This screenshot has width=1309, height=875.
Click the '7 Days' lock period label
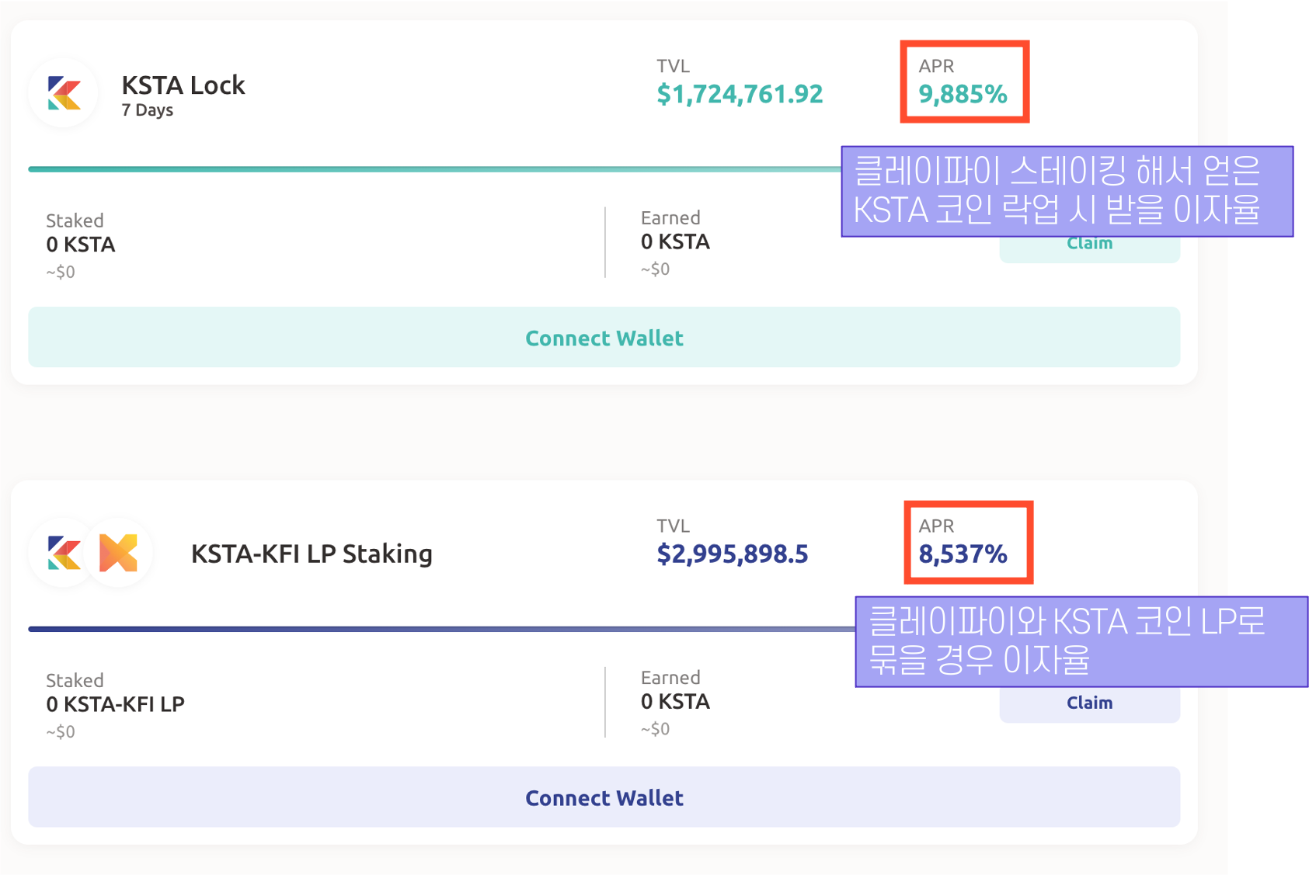coord(148,110)
